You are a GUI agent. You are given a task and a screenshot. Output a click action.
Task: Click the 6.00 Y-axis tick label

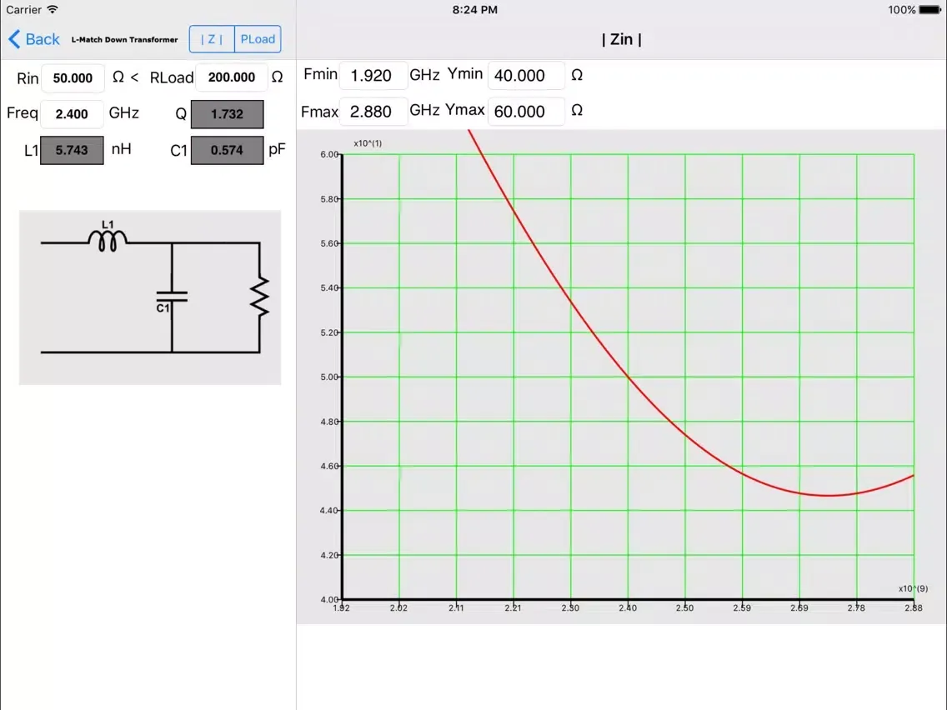(x=329, y=154)
